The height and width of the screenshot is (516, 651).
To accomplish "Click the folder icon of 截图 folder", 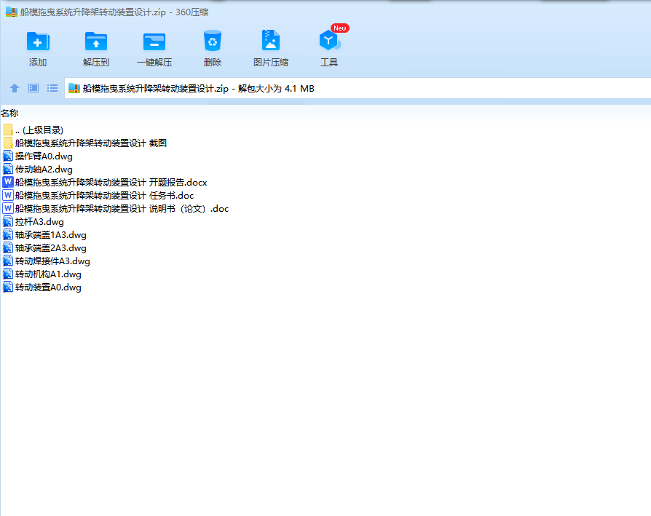I will (8, 143).
